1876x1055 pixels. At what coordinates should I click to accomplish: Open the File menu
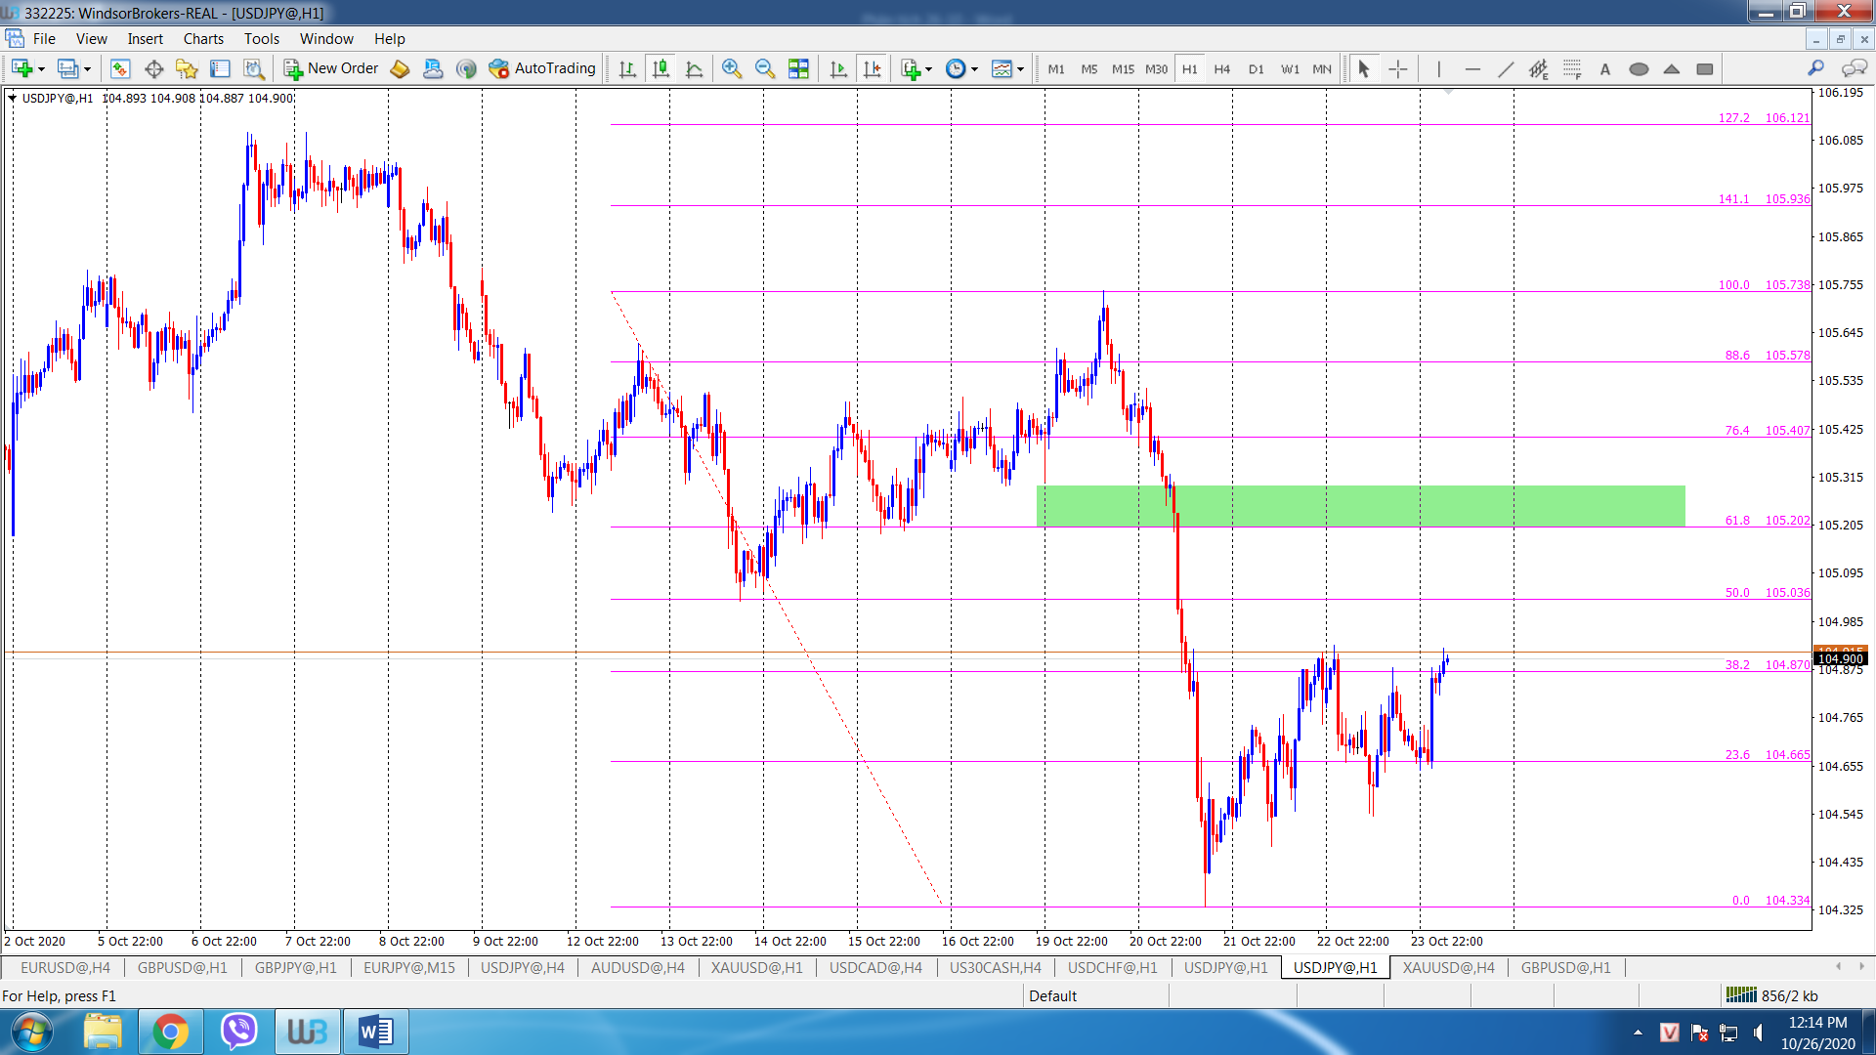44,39
